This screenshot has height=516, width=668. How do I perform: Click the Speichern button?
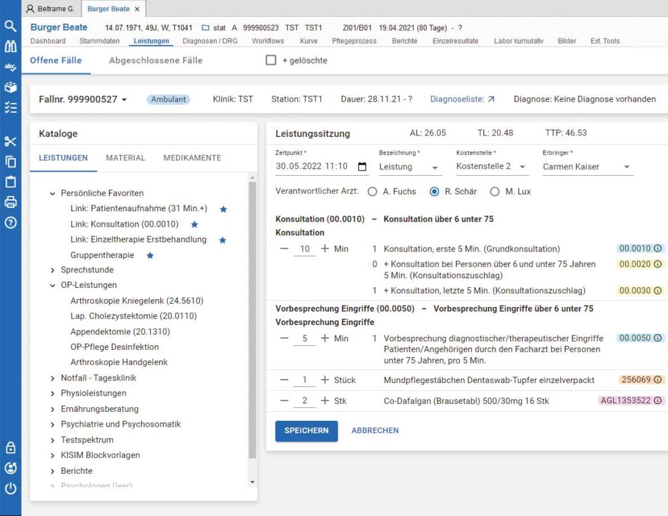pyautogui.click(x=306, y=431)
